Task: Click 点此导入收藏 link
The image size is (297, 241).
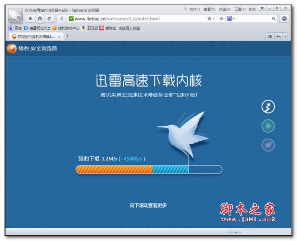Action: coord(129,28)
